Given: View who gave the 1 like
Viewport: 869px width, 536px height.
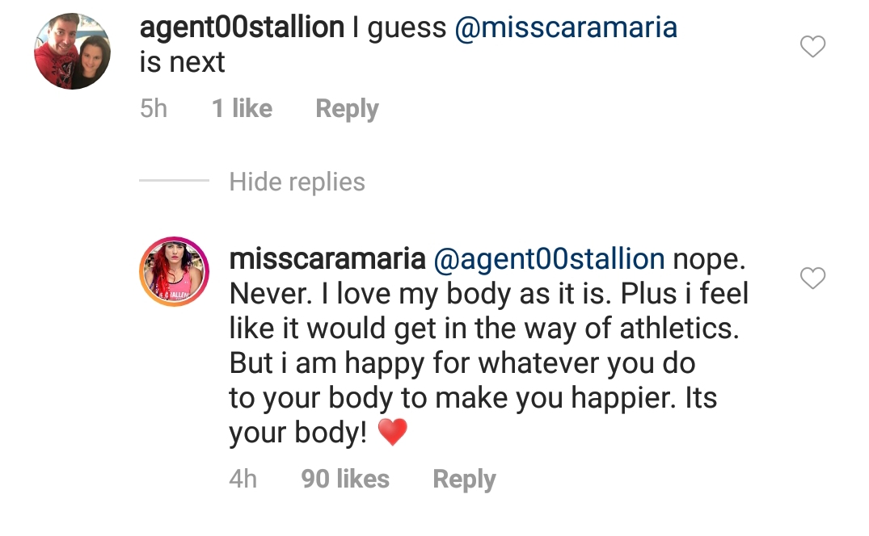Looking at the screenshot, I should tap(243, 108).
